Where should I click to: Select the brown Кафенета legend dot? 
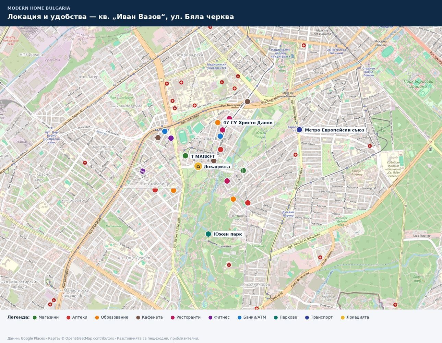[138, 317]
